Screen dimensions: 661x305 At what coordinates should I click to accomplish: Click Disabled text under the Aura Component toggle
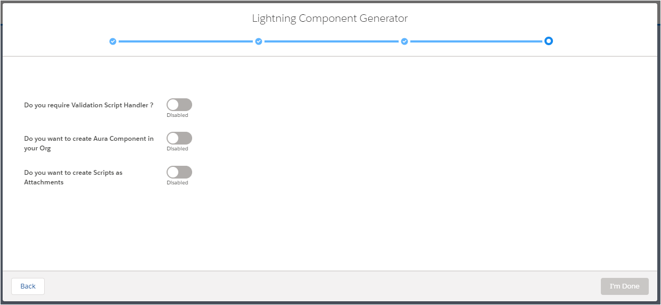177,149
